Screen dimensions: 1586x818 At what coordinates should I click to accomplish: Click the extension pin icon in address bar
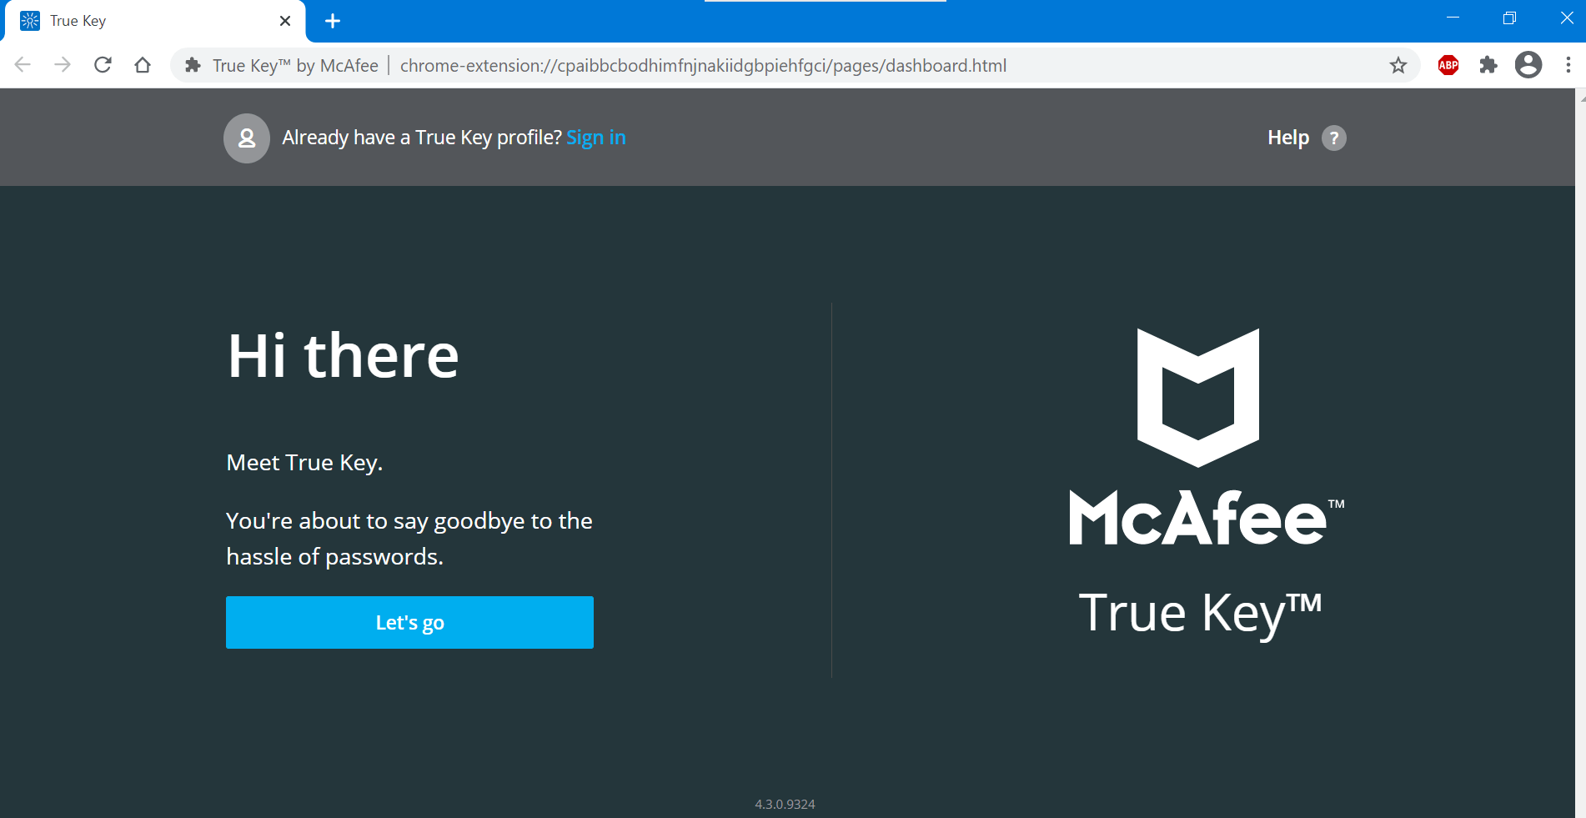point(191,65)
